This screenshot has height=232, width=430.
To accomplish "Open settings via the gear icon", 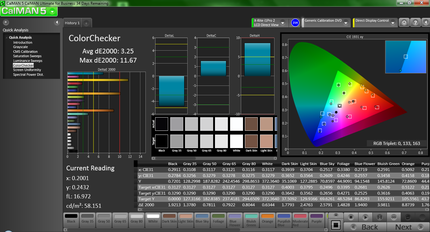I will (x=404, y=23).
